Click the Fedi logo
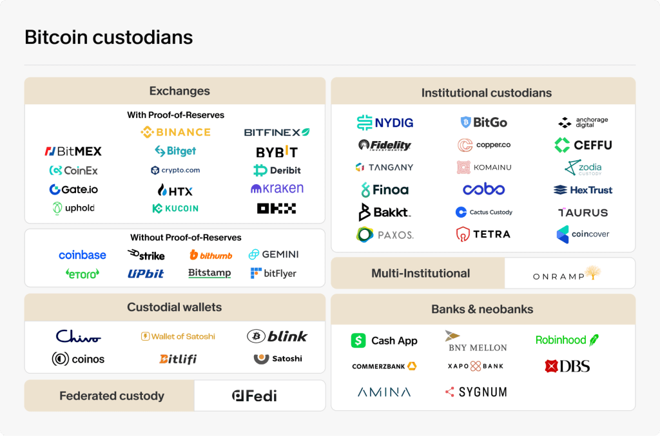 click(255, 395)
